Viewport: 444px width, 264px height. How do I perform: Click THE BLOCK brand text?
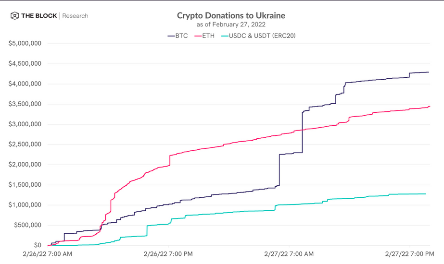click(x=39, y=16)
